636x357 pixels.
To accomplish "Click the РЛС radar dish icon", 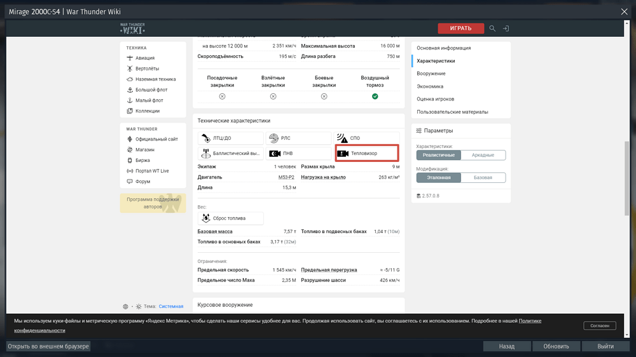I will click(274, 138).
